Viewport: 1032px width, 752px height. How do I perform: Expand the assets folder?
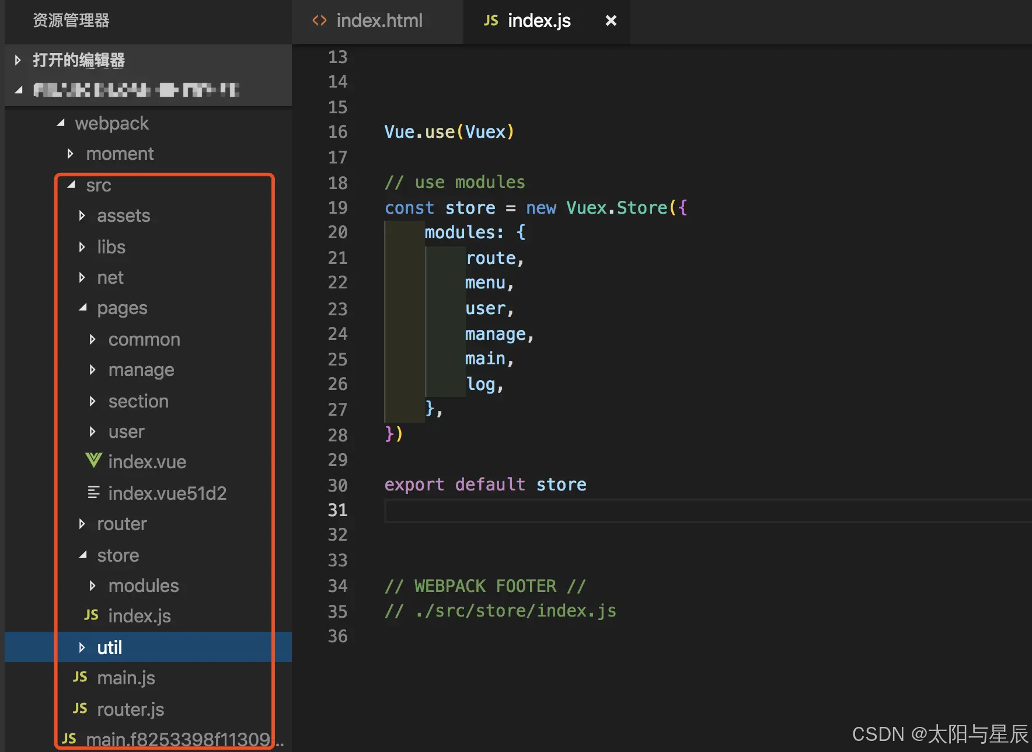[82, 216]
